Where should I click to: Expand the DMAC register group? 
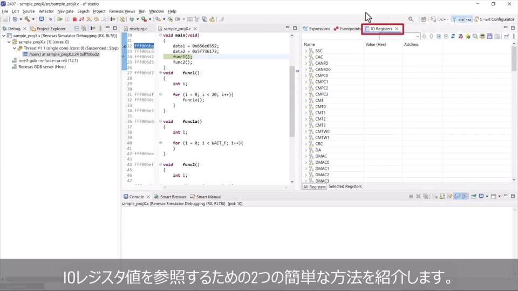click(306, 156)
